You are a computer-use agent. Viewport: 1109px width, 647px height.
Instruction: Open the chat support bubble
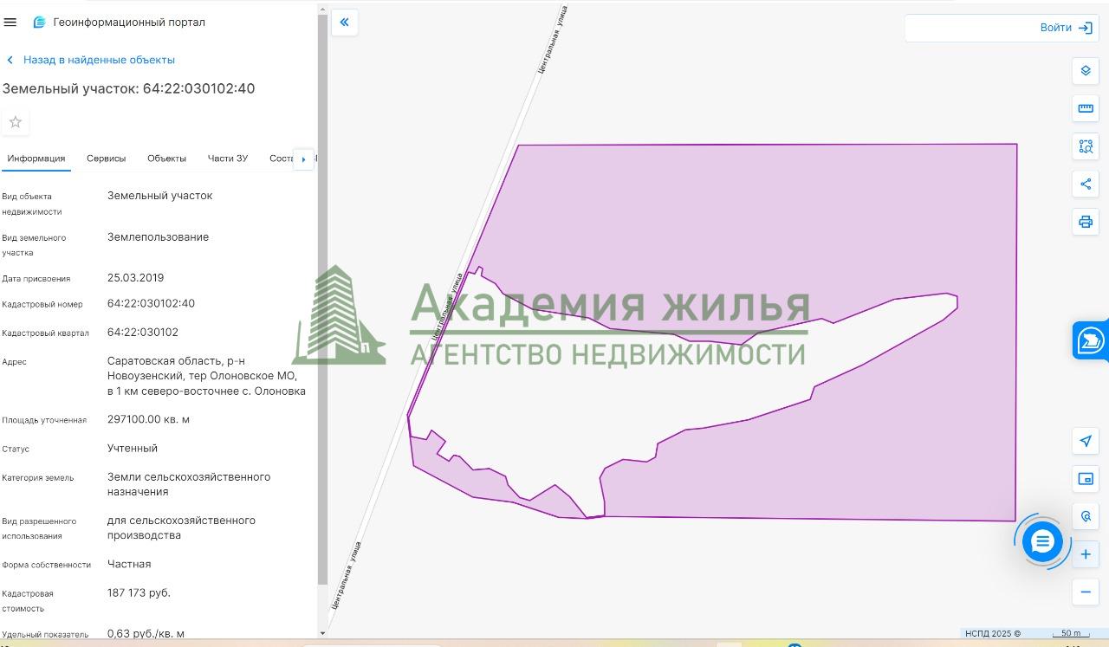tap(1042, 542)
